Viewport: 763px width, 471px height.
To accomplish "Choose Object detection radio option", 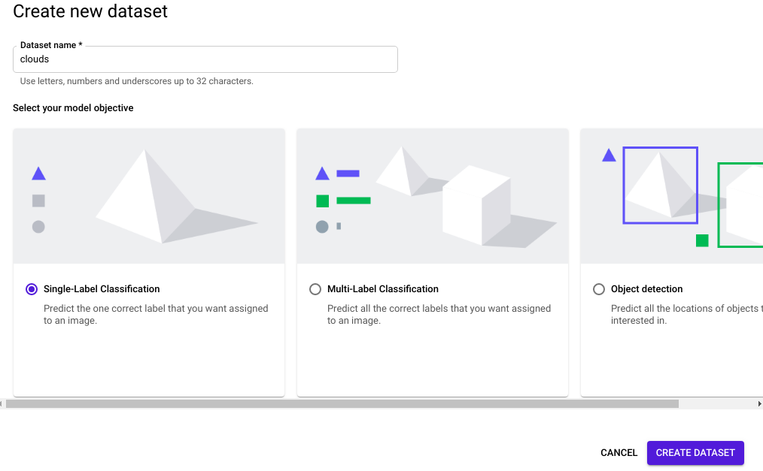I will click(599, 289).
